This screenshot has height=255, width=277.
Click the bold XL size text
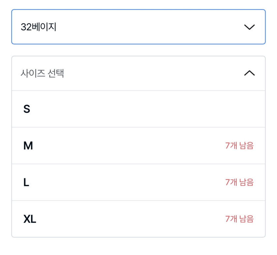[30, 219]
